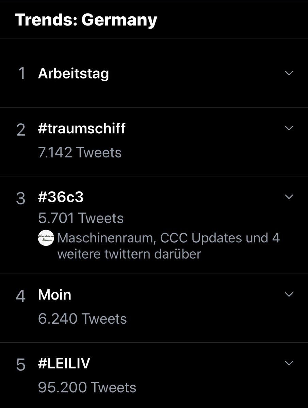
Task: Open the #36c3 hashtag trend
Action: pos(61,197)
